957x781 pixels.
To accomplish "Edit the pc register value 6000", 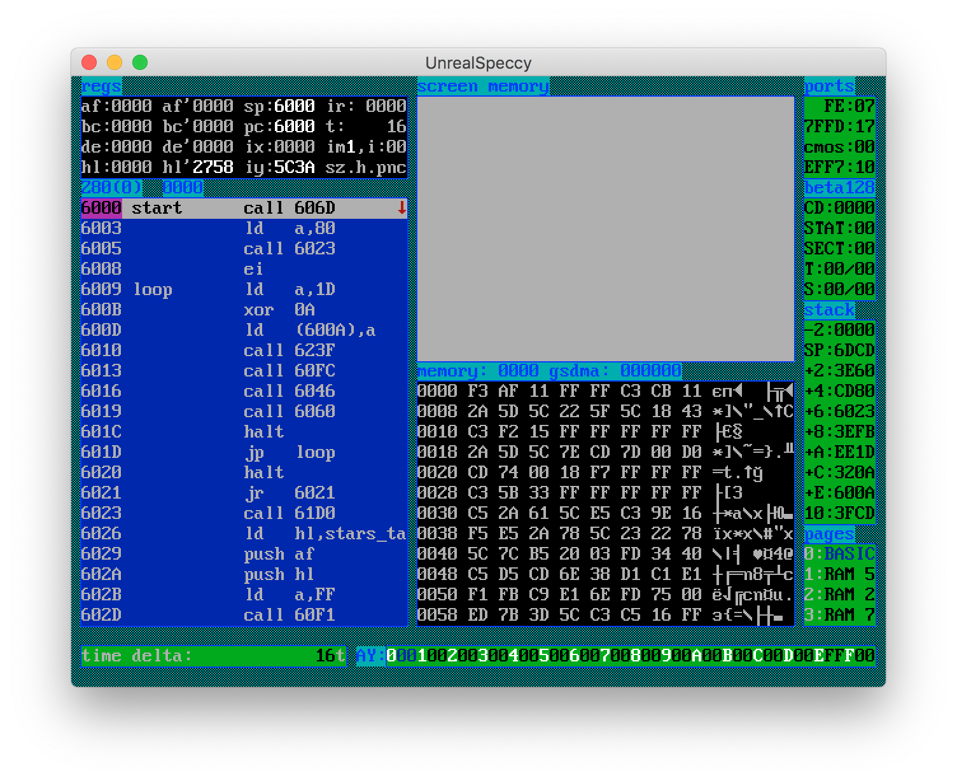I will [295, 127].
